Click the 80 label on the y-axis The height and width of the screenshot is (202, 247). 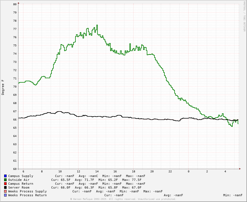15,4
